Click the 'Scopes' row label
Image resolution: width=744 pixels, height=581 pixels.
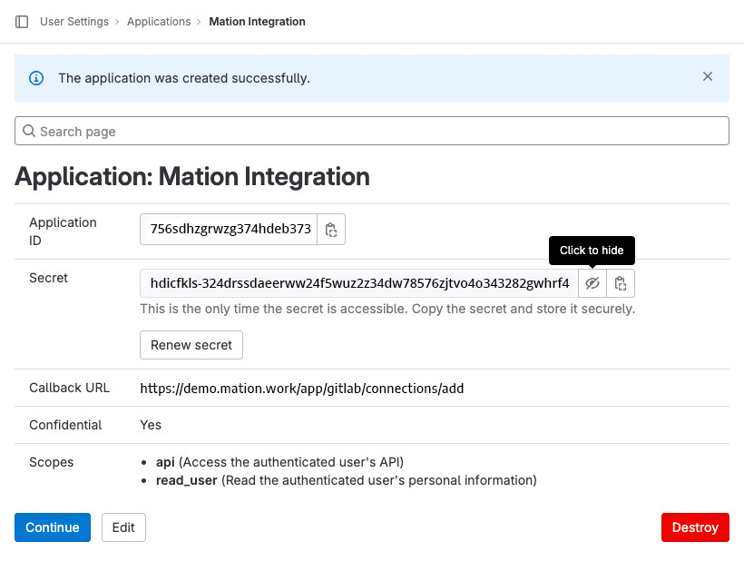(x=51, y=462)
